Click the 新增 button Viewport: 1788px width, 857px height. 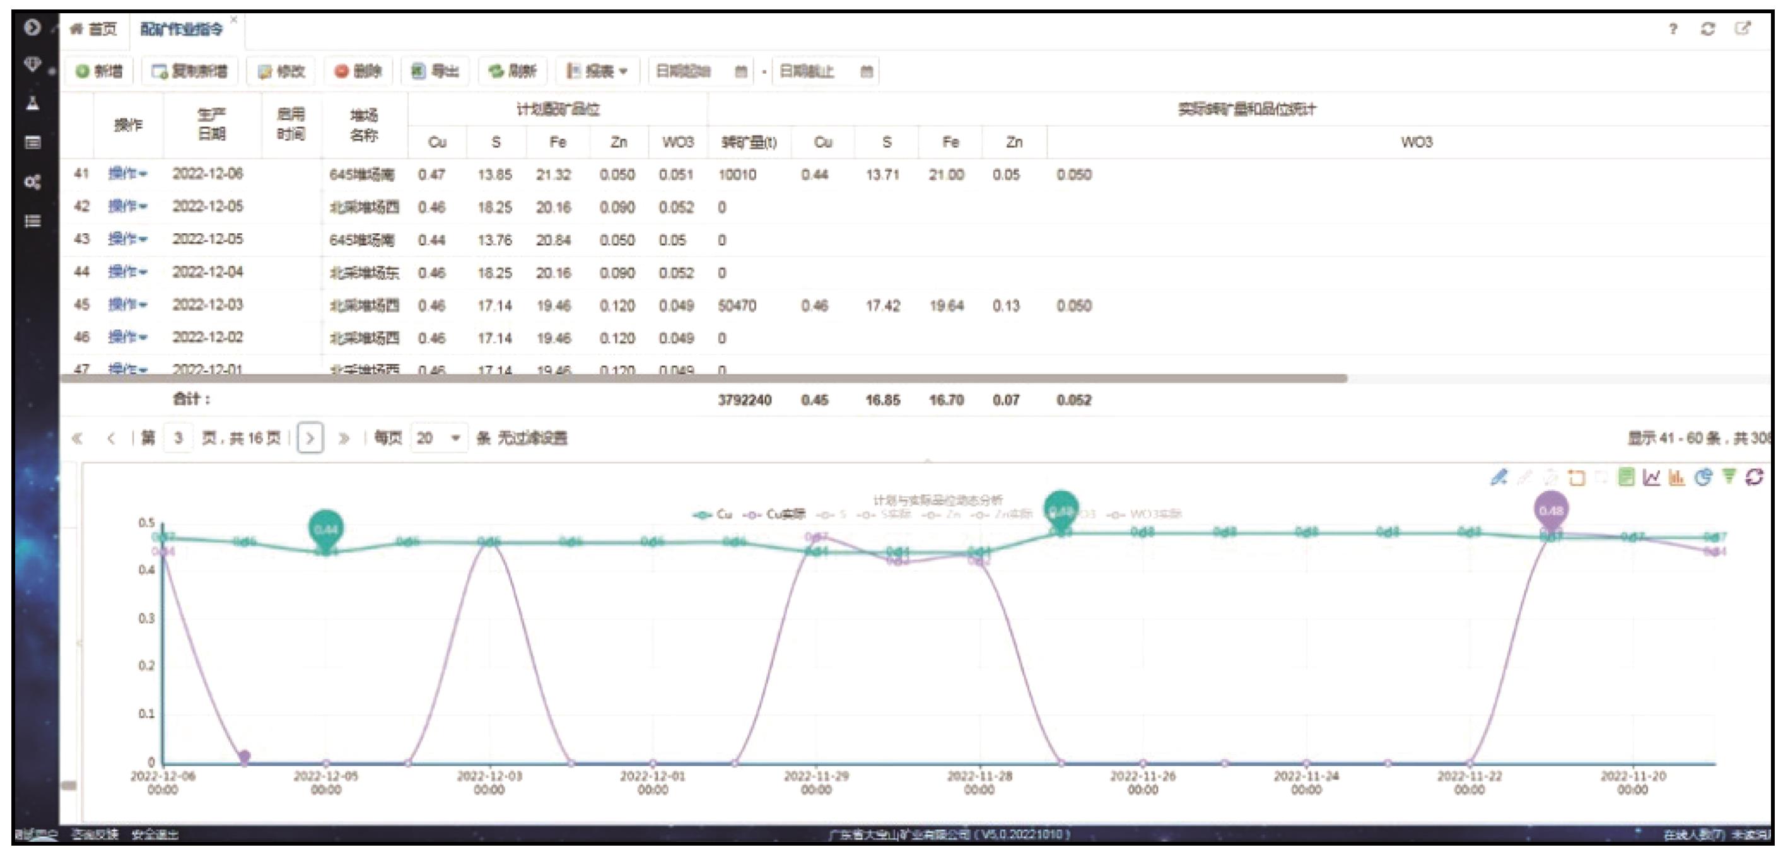pyautogui.click(x=99, y=71)
